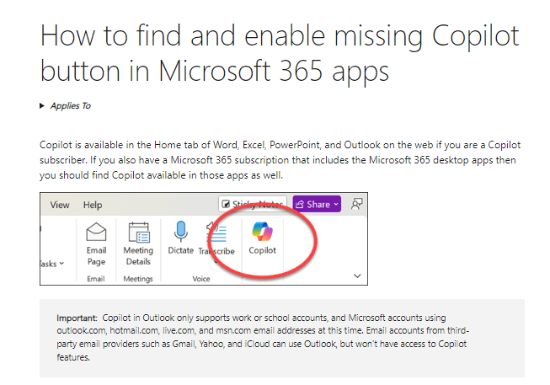Screen dimensions: 550x385
Task: Select the Dictate microphone icon
Action: point(180,232)
